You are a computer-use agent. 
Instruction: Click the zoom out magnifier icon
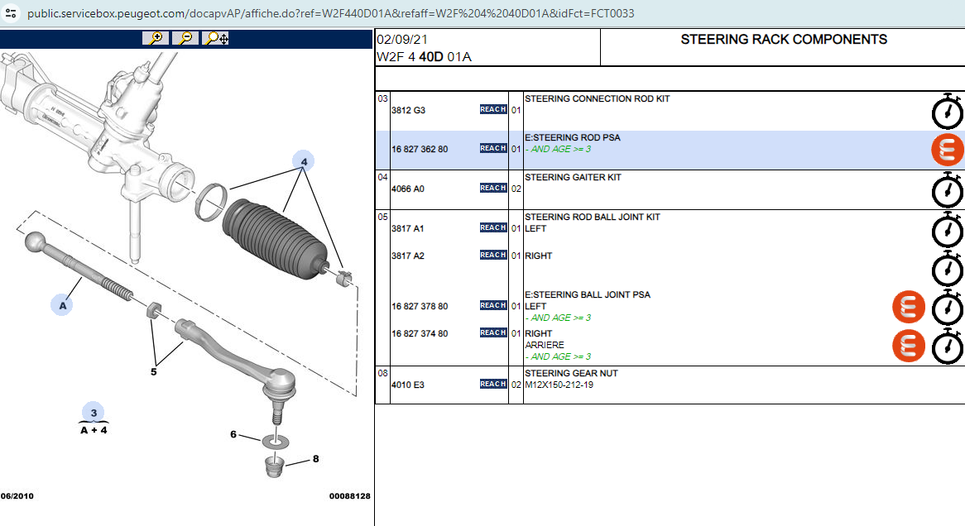click(x=185, y=38)
